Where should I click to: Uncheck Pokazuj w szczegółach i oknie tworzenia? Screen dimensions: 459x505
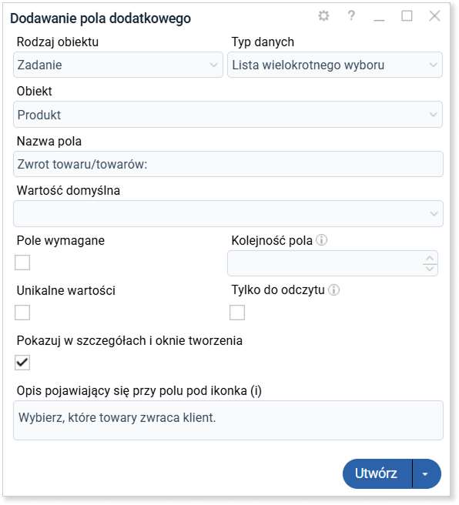tap(22, 363)
